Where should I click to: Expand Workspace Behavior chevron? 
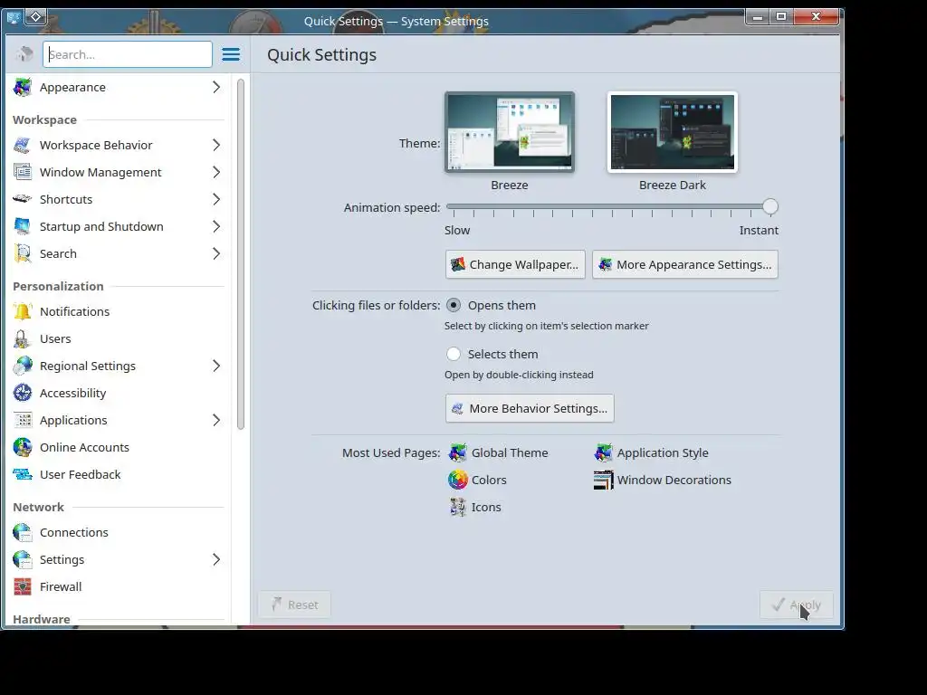216,146
